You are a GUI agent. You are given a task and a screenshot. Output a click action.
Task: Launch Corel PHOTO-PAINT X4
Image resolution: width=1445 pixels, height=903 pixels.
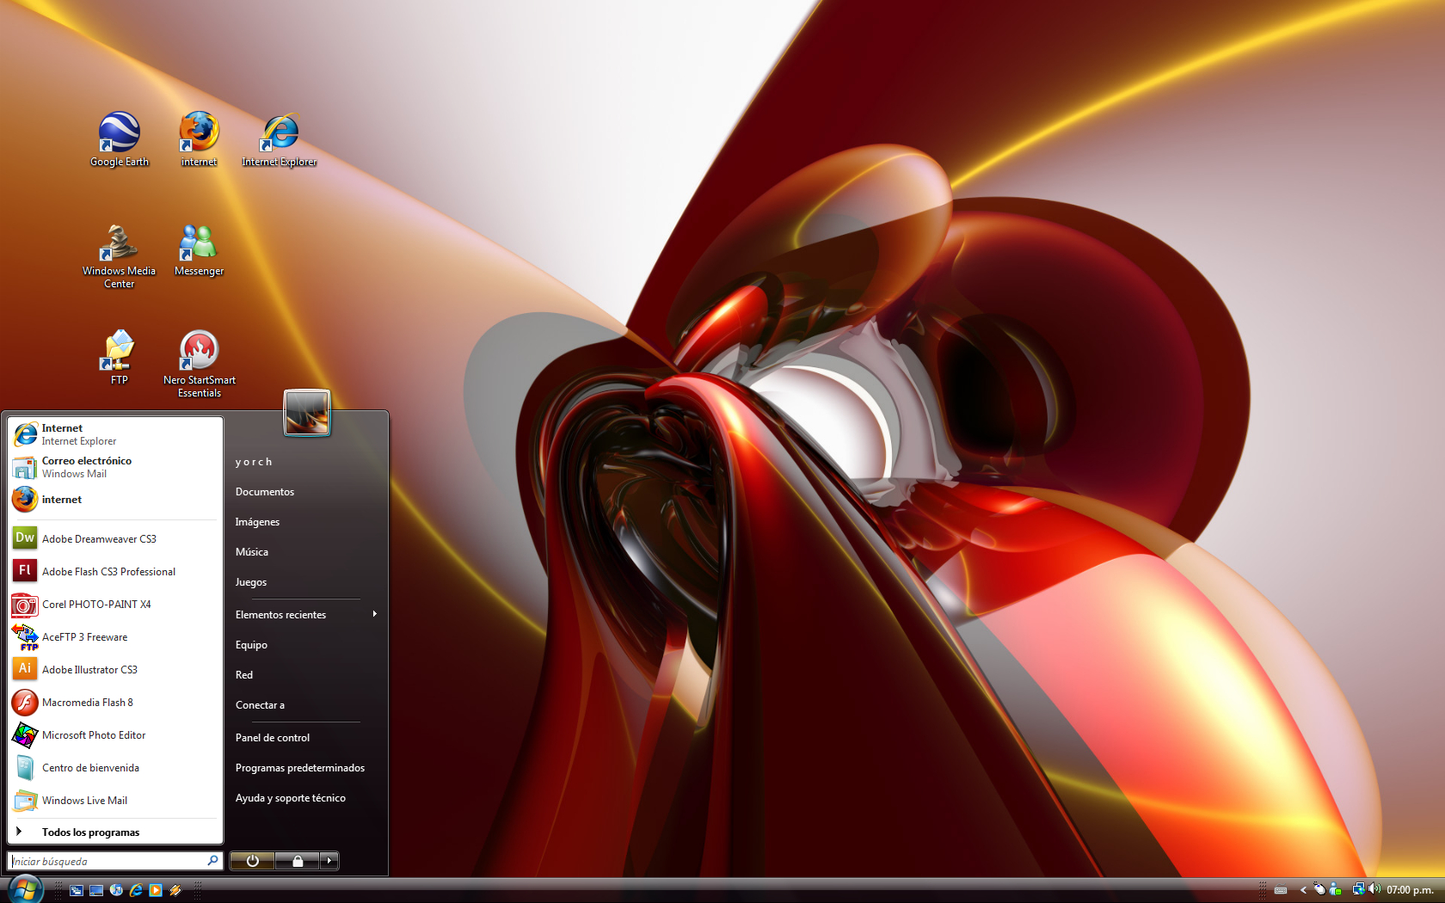(115, 604)
